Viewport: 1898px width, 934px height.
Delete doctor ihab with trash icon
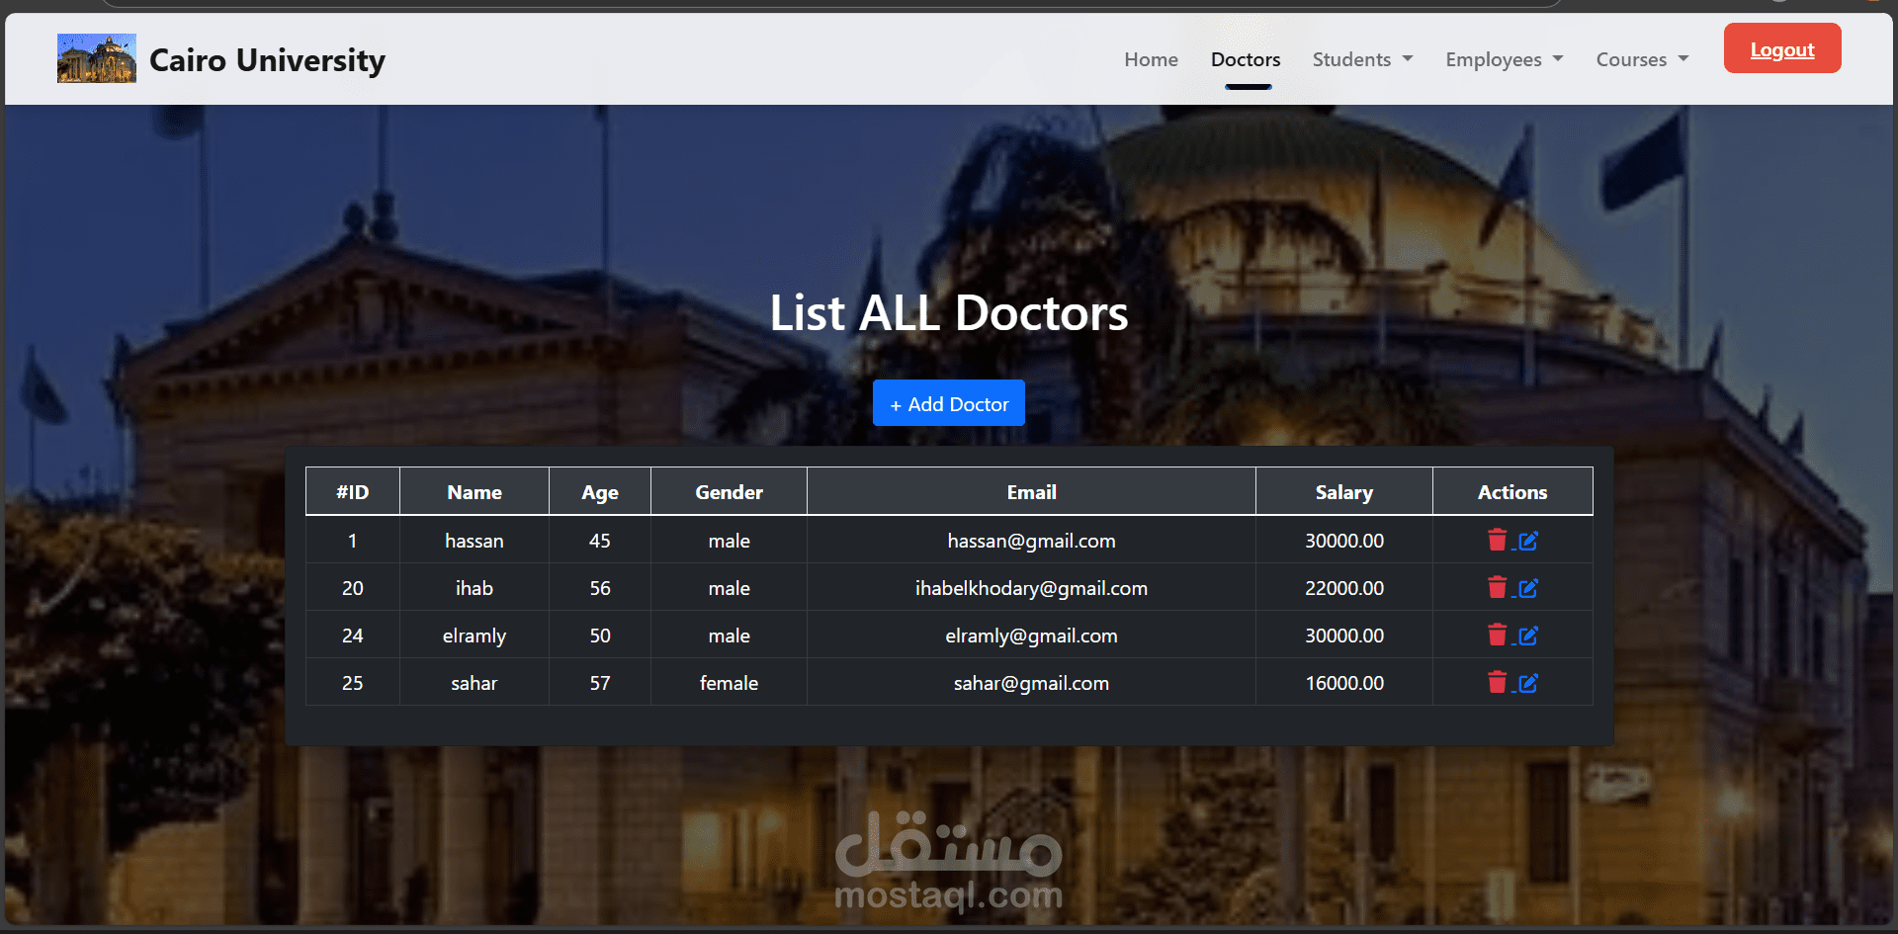[x=1497, y=587]
